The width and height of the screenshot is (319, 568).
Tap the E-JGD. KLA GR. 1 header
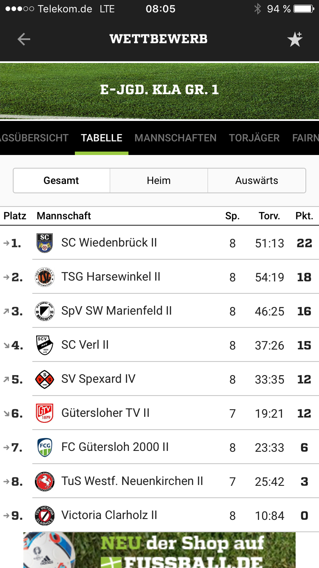coord(159,90)
